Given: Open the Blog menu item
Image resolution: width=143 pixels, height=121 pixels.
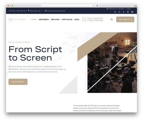Looking at the screenshot, I should (x=77, y=19).
